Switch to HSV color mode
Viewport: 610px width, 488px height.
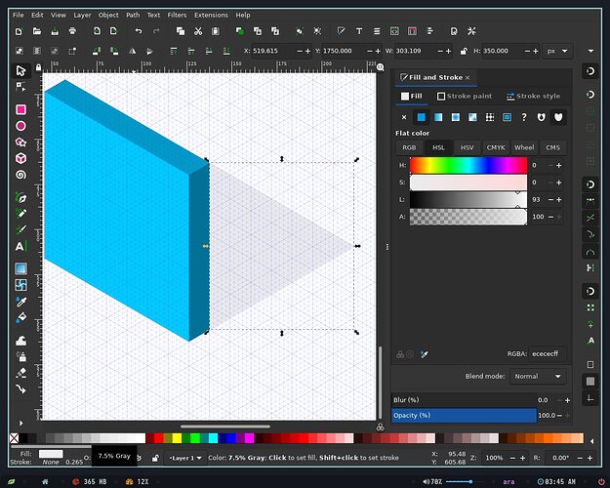tap(467, 147)
